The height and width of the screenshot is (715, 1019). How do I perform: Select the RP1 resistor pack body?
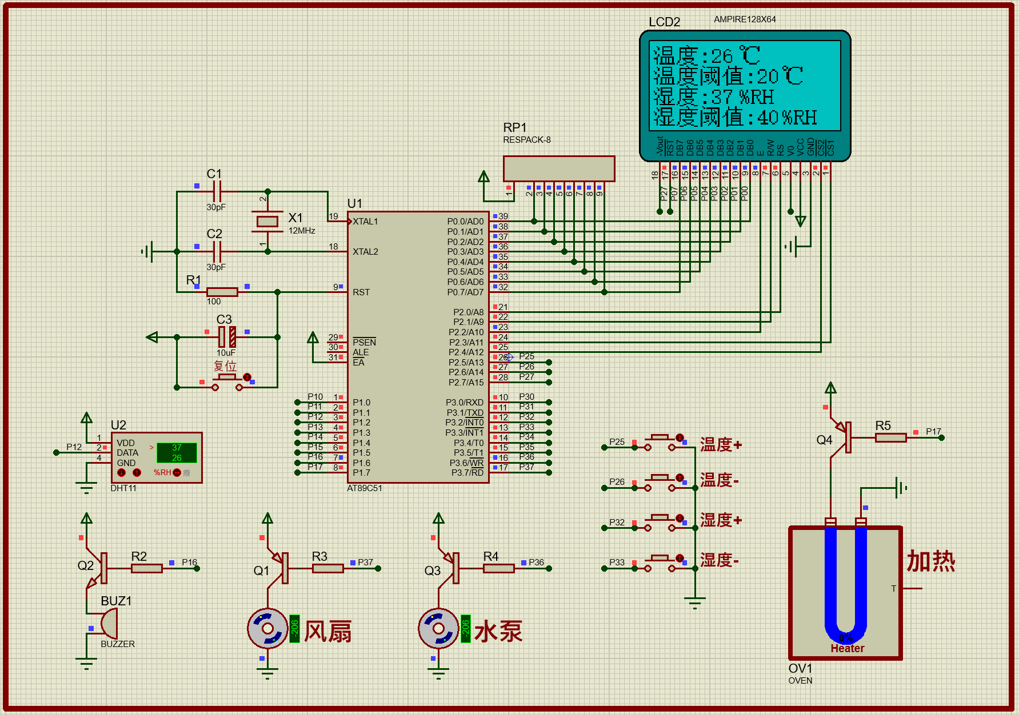(559, 168)
